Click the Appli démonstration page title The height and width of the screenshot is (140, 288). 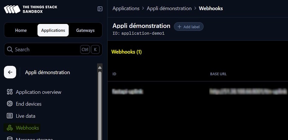142,26
